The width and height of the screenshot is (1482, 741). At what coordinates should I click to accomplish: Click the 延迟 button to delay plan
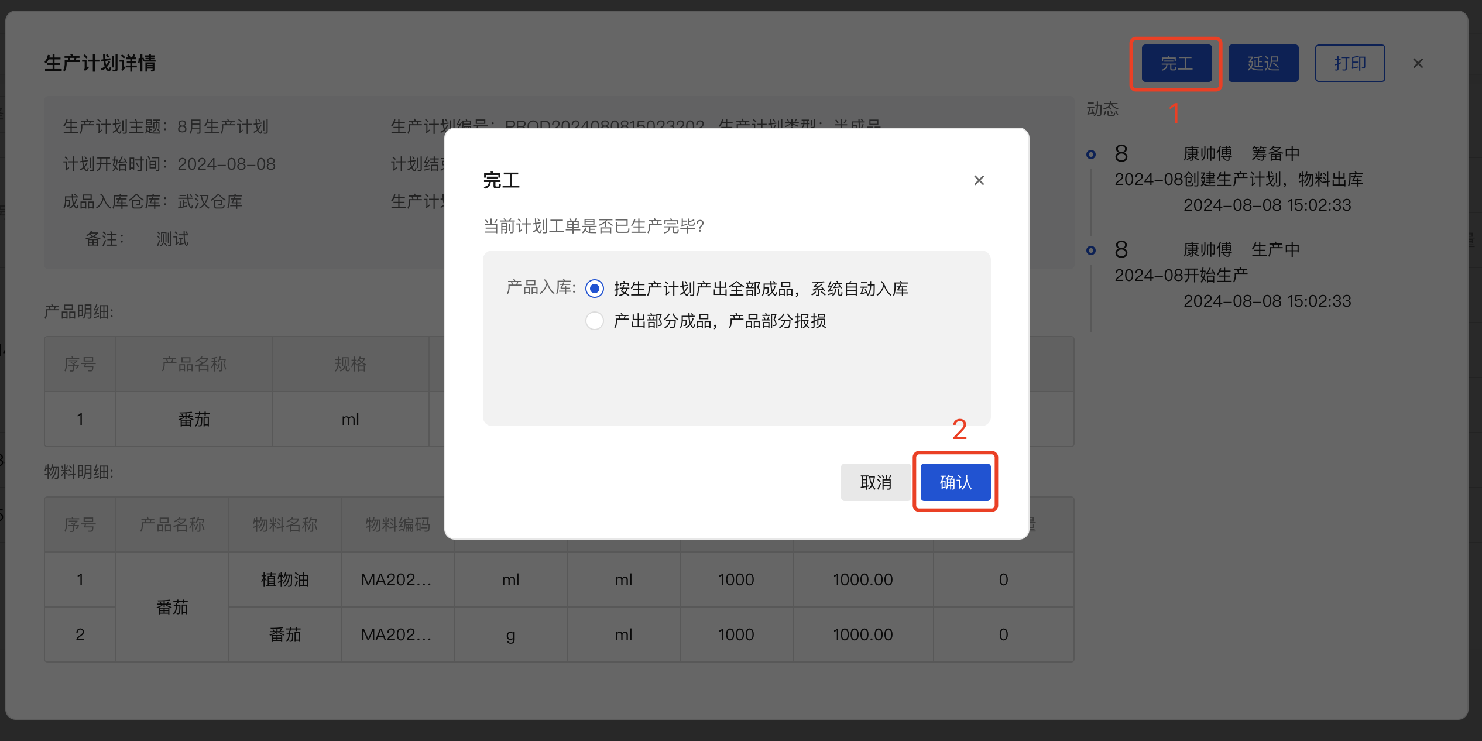(1263, 63)
